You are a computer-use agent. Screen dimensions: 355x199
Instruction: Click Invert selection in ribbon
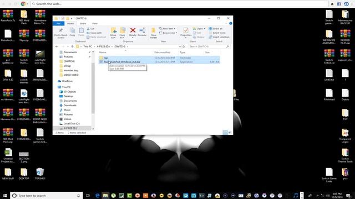(x=219, y=37)
